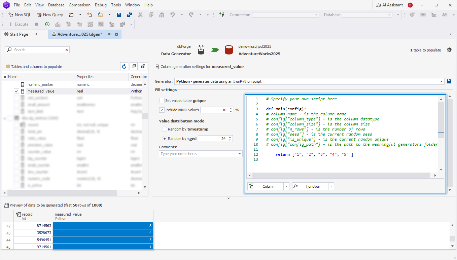Open the Debug menu
Screen dimensions: 457x260
coord(101,5)
